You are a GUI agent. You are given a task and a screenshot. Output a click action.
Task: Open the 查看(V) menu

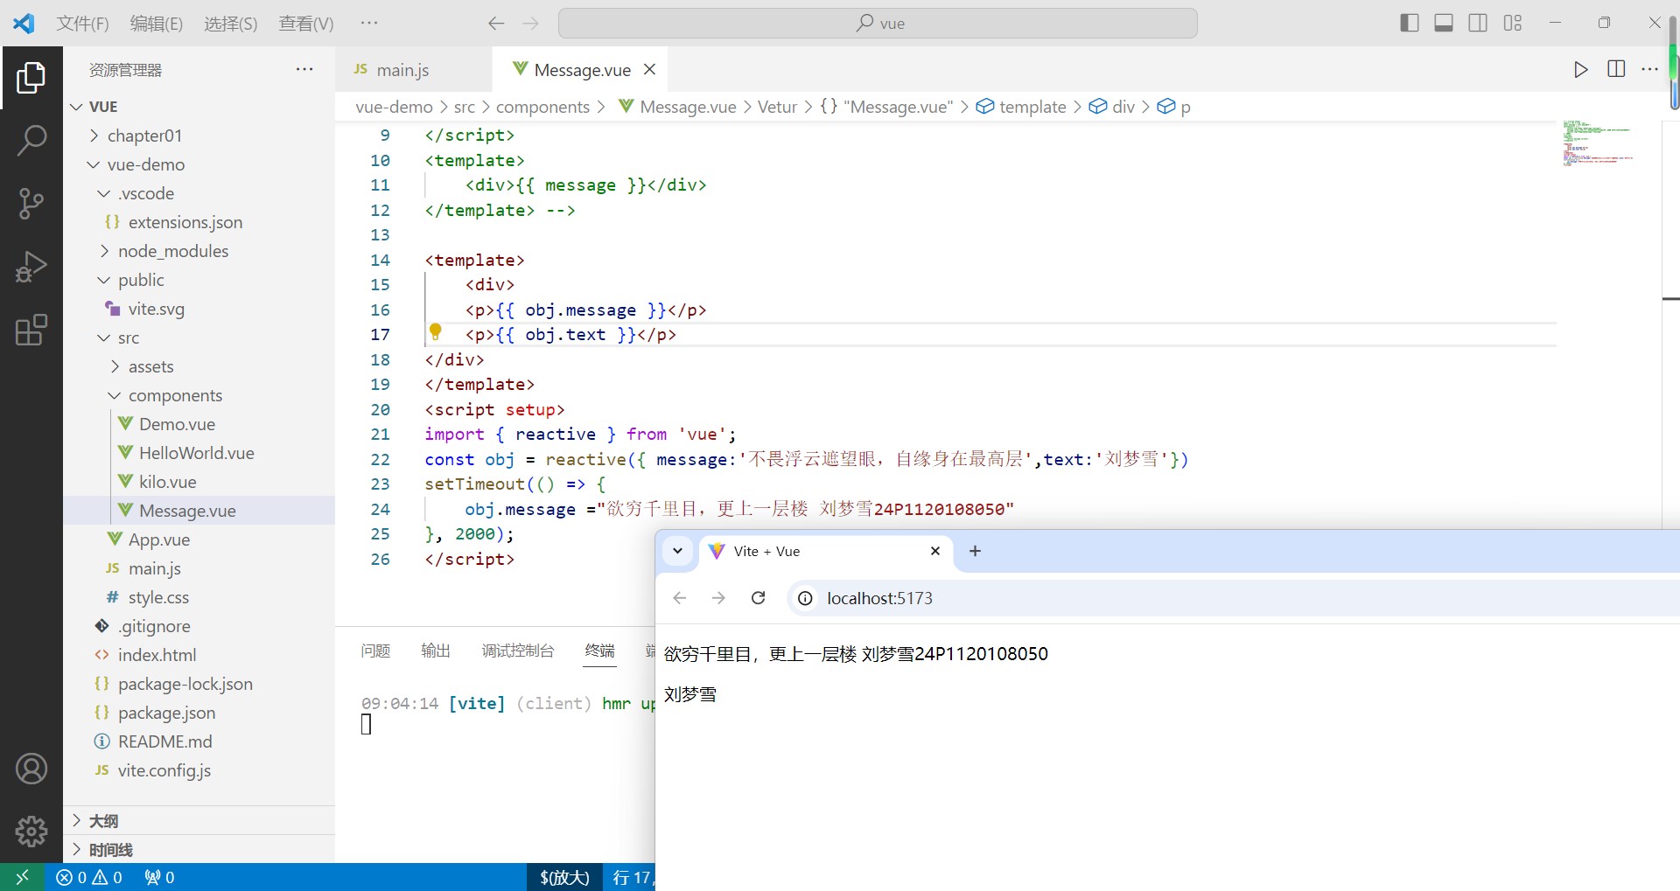click(306, 24)
